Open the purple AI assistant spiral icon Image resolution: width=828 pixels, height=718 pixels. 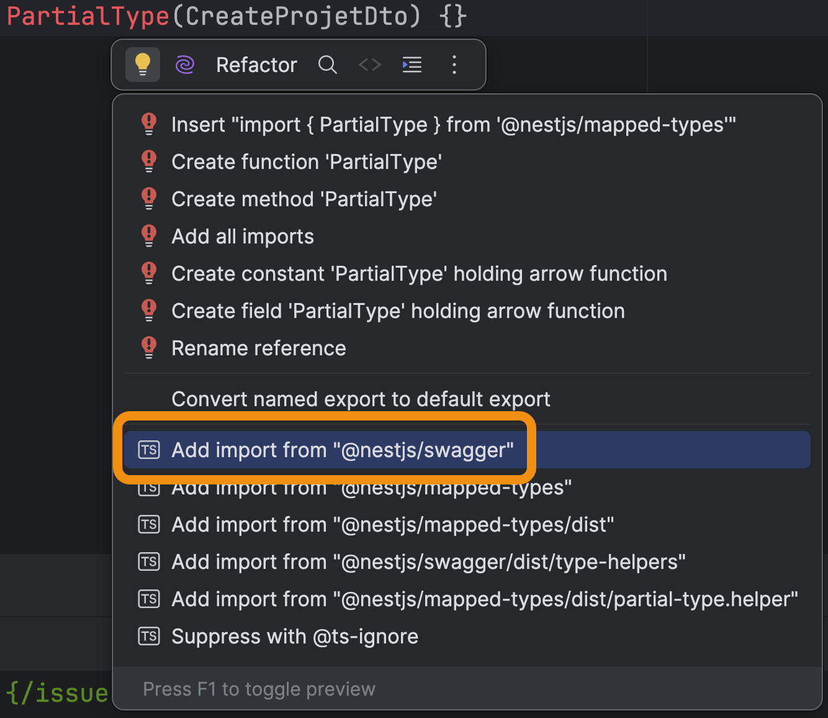(185, 65)
